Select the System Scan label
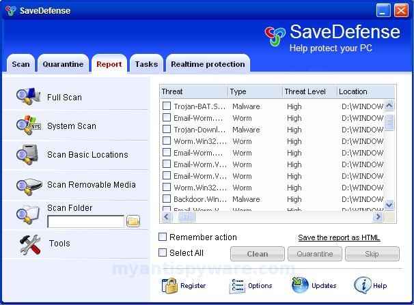The image size is (414, 305). point(72,126)
